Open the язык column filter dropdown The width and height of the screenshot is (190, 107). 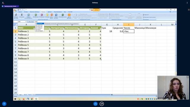50,29
